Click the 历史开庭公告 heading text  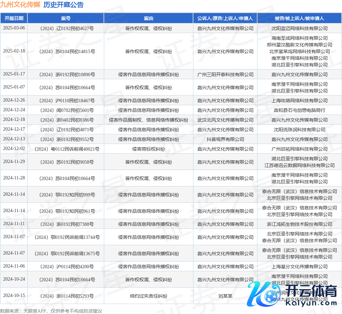click(63, 5)
